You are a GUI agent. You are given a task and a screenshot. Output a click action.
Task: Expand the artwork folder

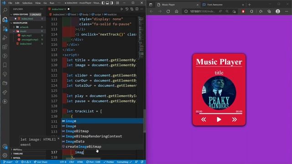coord(24,27)
